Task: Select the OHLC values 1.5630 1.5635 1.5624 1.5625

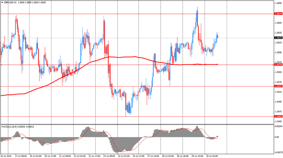Action: pos(32,3)
